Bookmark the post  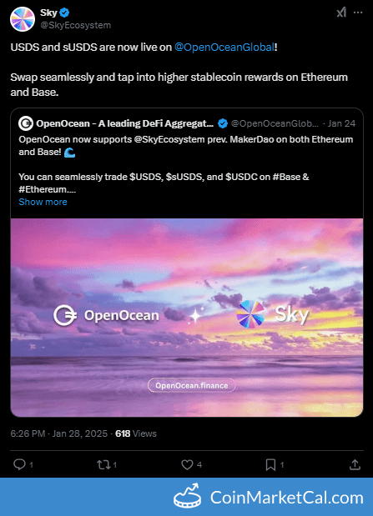270,464
